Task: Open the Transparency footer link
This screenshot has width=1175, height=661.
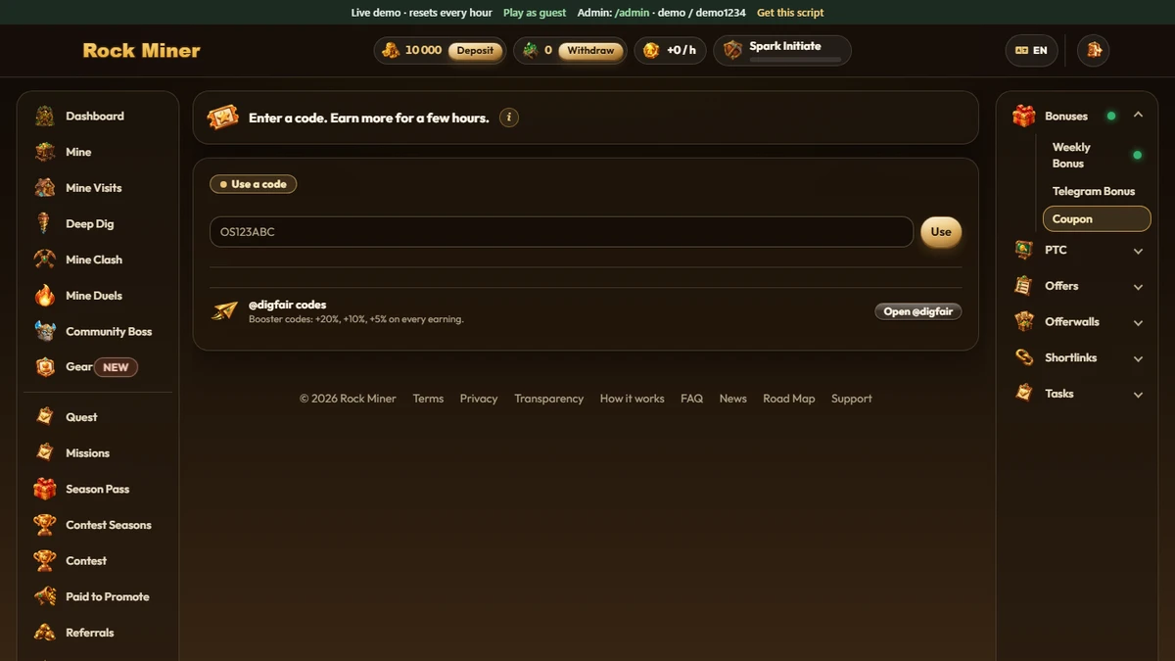Action: 548,399
